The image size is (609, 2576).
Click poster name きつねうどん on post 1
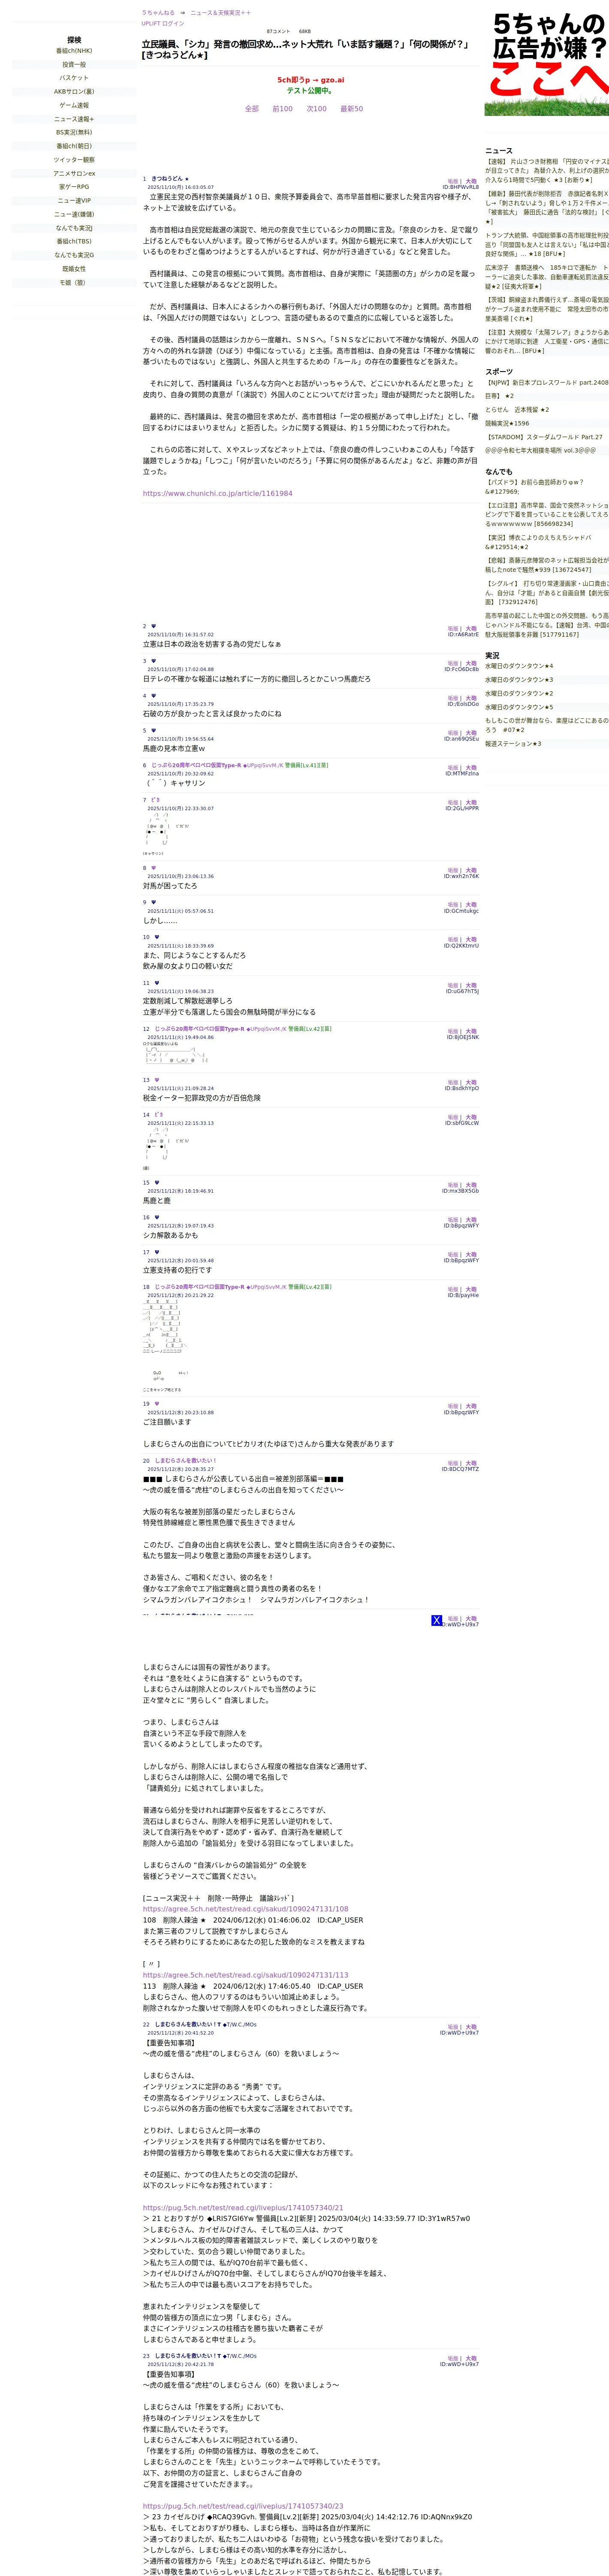coord(167,179)
